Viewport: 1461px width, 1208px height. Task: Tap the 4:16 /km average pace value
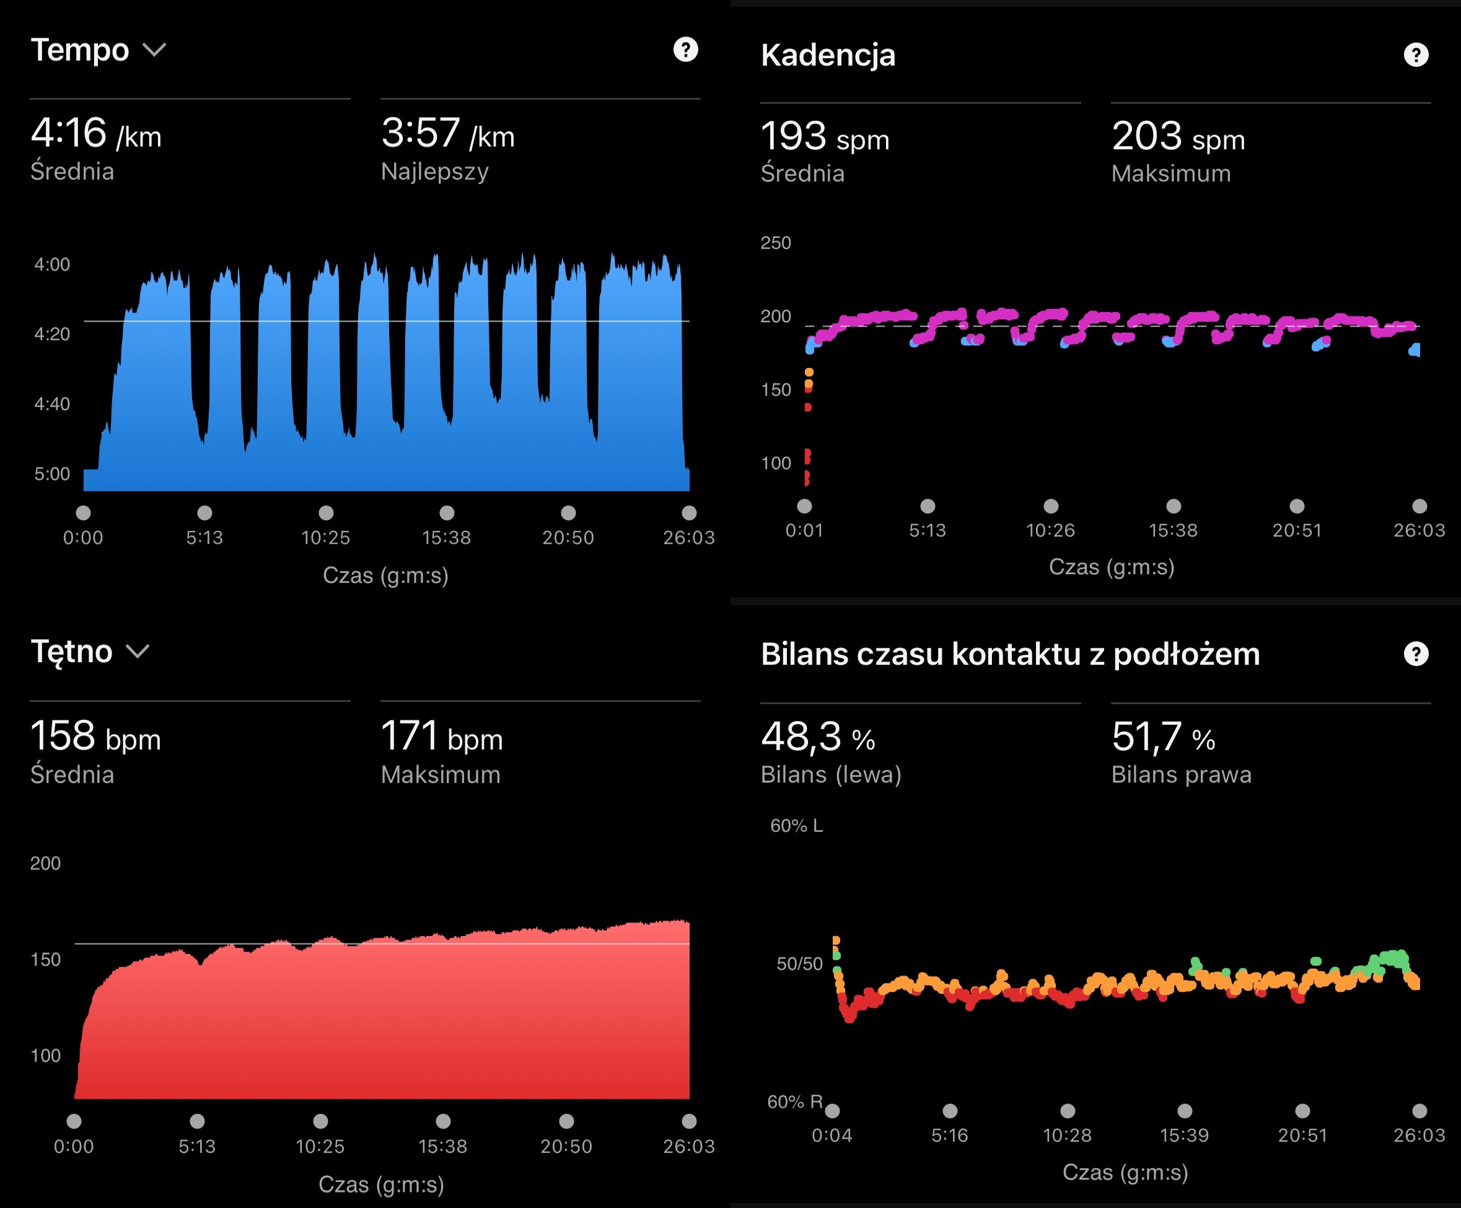(x=96, y=133)
